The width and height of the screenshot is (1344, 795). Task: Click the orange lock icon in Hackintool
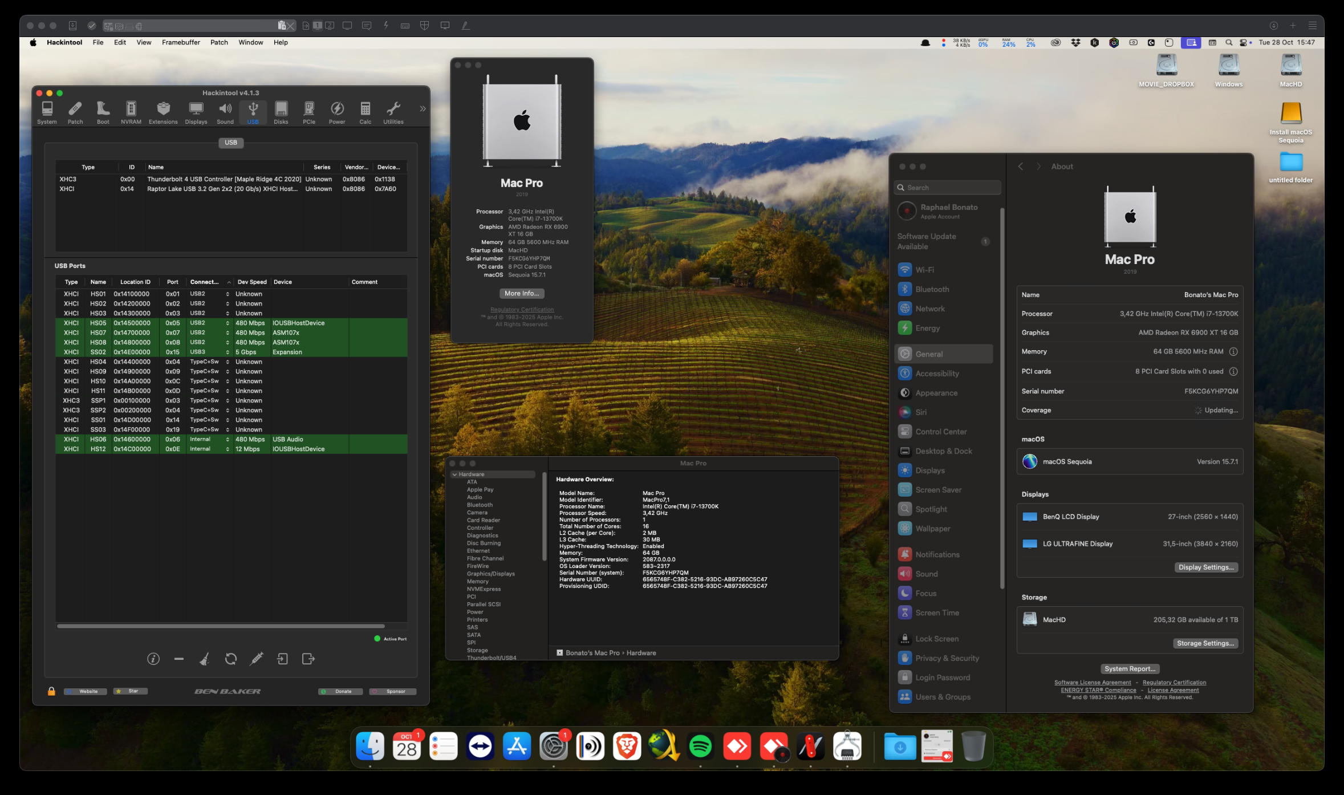[x=51, y=691]
